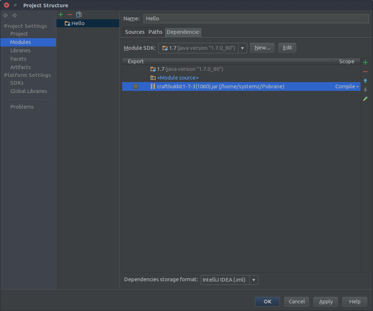Toggle Export checkbox for craftbukkit jar
The image size is (373, 311).
tap(136, 86)
